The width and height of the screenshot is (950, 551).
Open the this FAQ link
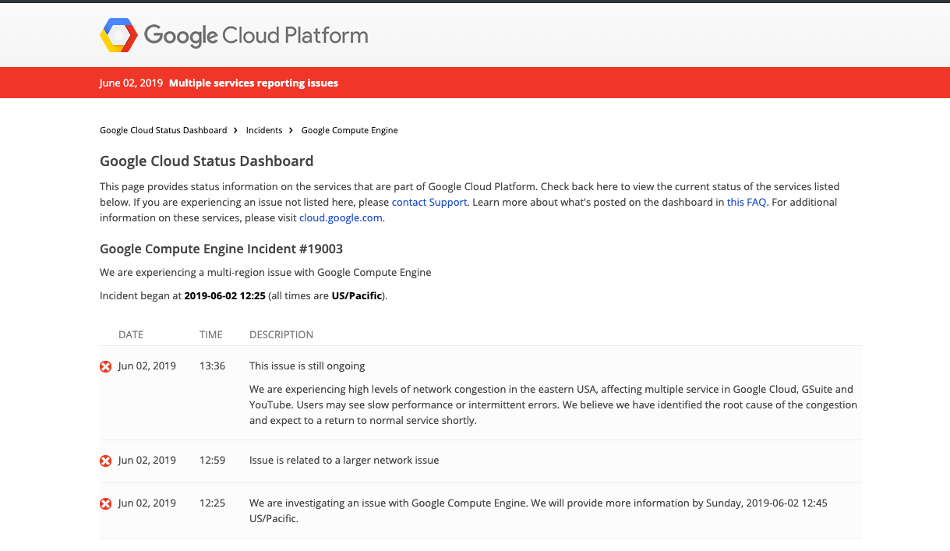click(x=747, y=202)
